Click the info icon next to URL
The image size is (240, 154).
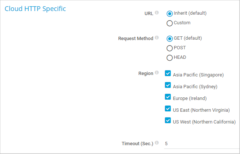(157, 13)
